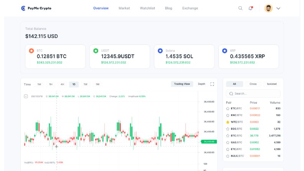
Task: Expand chart to fullscreen icon
Action: 212,84
